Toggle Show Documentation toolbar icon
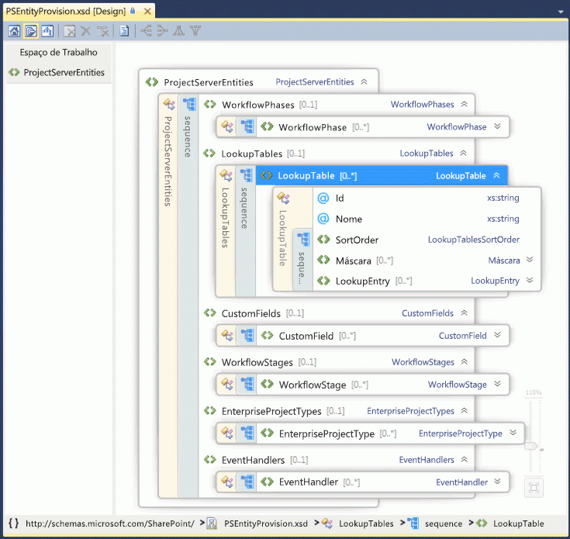 coord(124,32)
